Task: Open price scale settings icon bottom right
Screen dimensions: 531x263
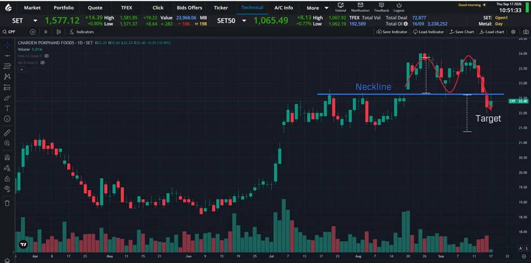Action: point(524,256)
